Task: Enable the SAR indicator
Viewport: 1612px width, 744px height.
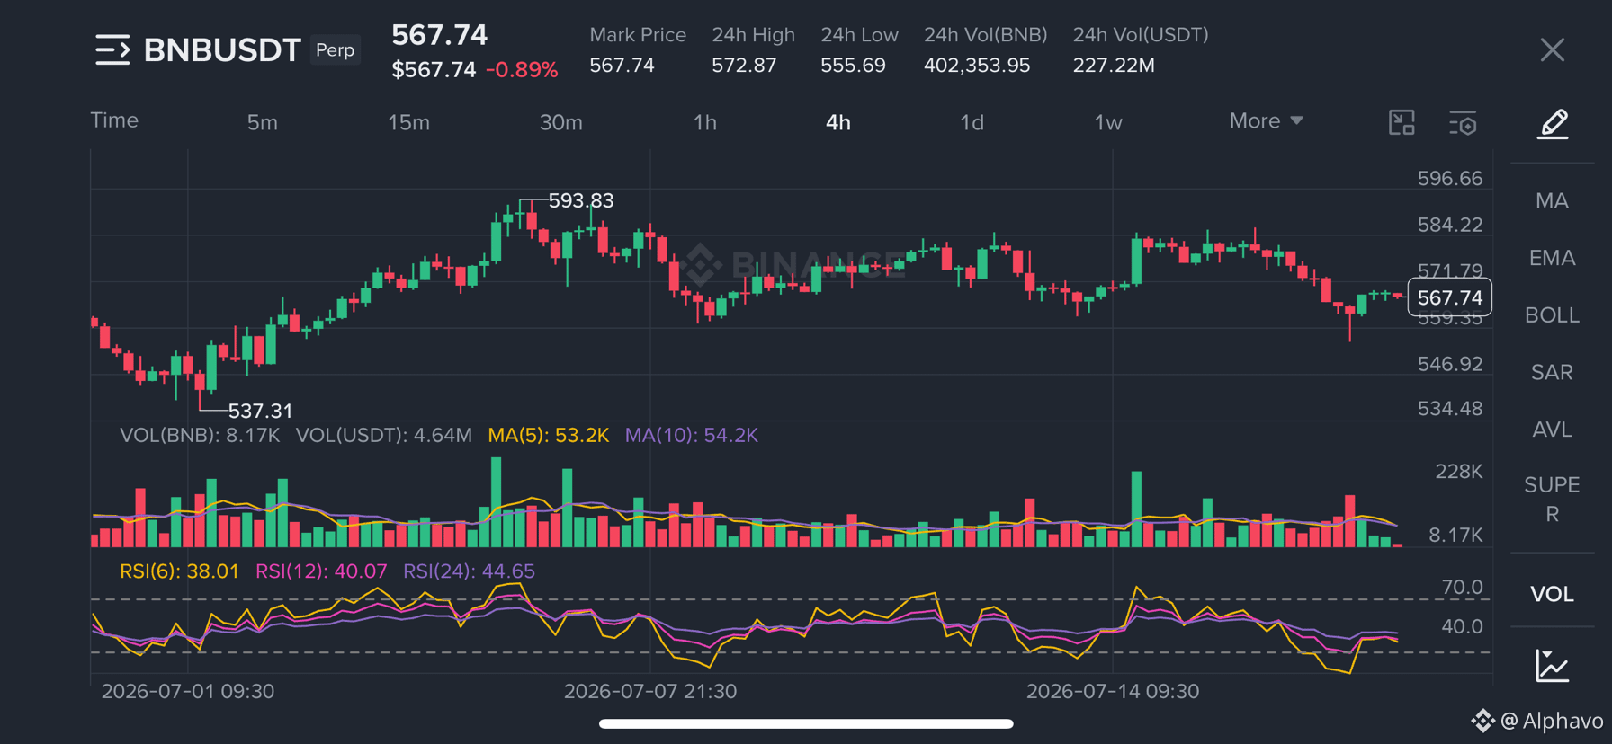Action: pyautogui.click(x=1552, y=372)
